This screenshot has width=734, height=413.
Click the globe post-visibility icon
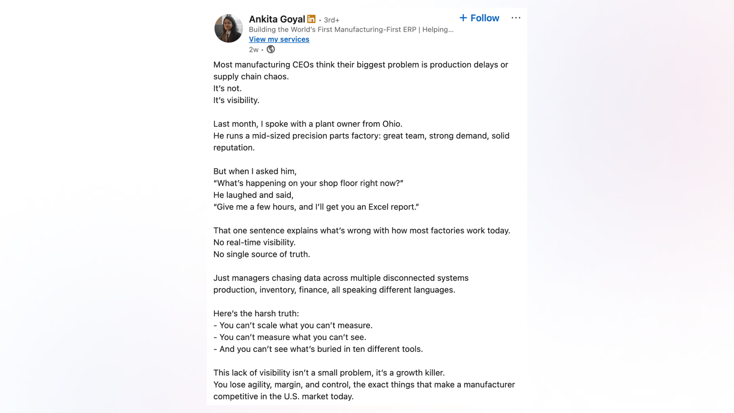pyautogui.click(x=271, y=49)
